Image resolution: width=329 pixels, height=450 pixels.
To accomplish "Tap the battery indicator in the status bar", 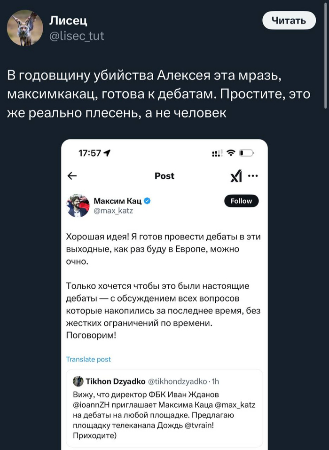I will 245,153.
